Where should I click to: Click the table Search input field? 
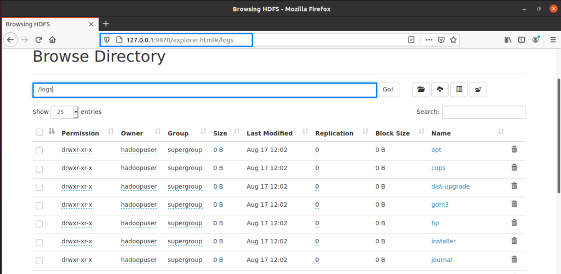pos(483,112)
